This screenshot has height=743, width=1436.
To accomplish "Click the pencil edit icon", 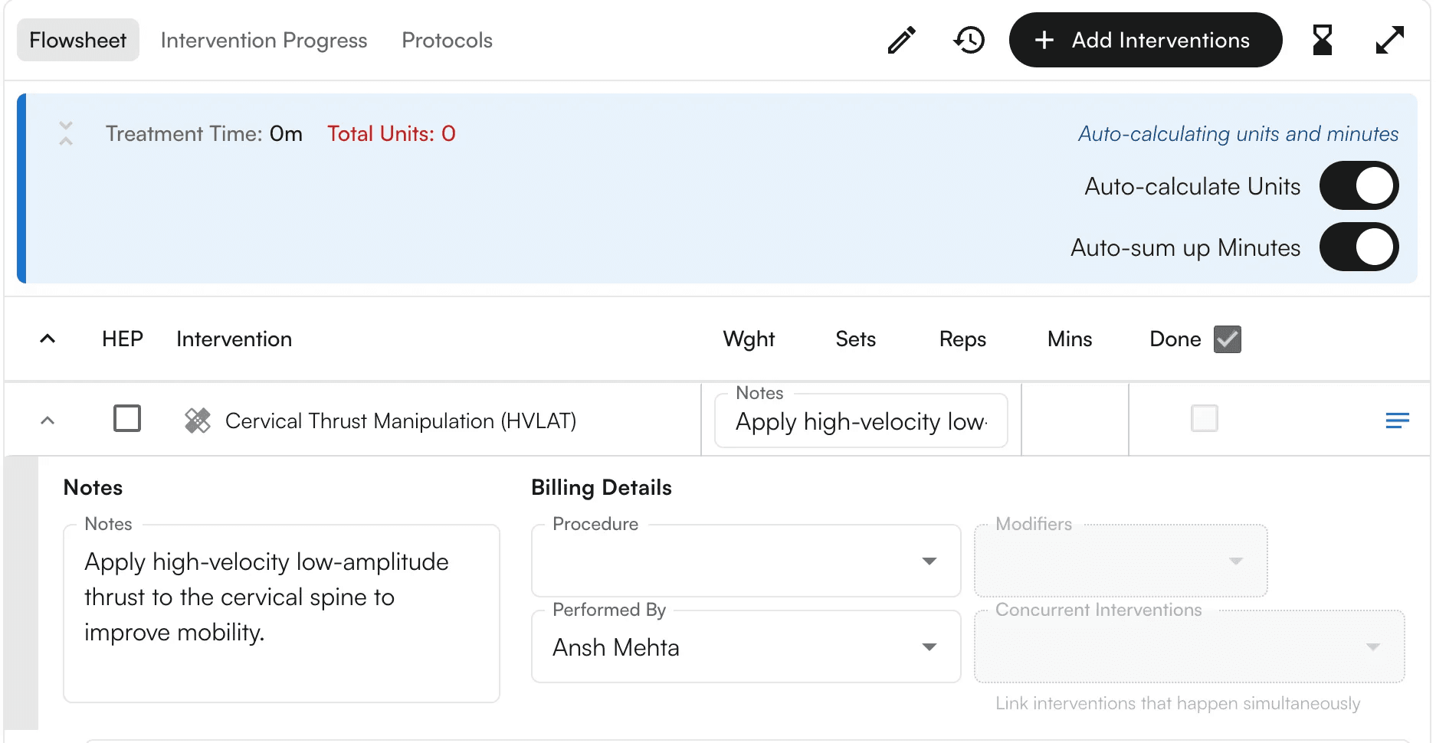I will pos(901,41).
